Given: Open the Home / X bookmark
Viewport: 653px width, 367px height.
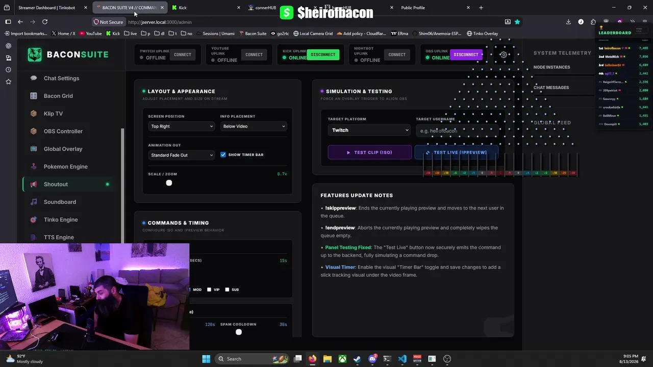Looking at the screenshot, I should coord(63,34).
